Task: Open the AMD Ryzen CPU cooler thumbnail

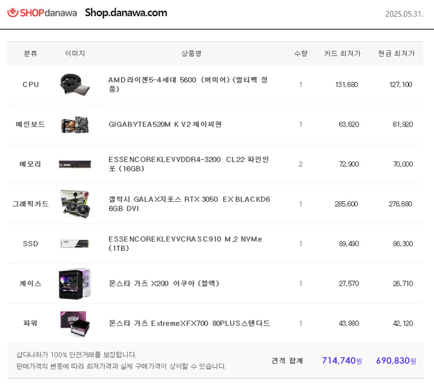Action: pyautogui.click(x=75, y=84)
